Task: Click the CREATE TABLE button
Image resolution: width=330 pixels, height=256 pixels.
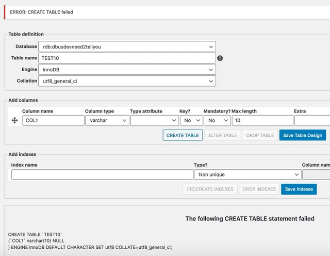Action: click(183, 135)
